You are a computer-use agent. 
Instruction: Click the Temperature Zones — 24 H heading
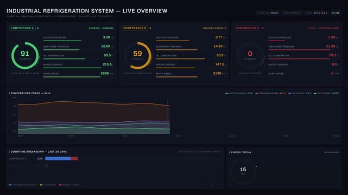pos(30,93)
